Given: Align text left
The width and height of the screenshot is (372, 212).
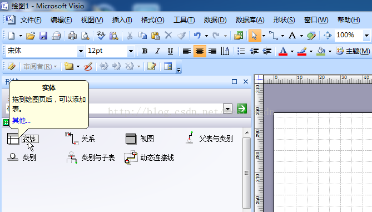Looking at the screenshot, I should (187, 51).
